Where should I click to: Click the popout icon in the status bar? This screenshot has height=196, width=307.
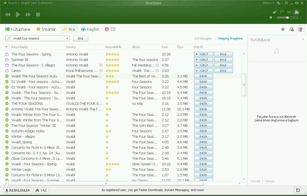pyautogui.click(x=298, y=190)
